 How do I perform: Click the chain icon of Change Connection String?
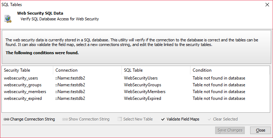(x=6, y=119)
